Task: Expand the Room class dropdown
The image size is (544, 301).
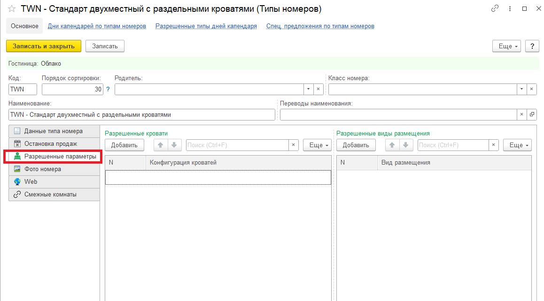Action: click(x=522, y=89)
